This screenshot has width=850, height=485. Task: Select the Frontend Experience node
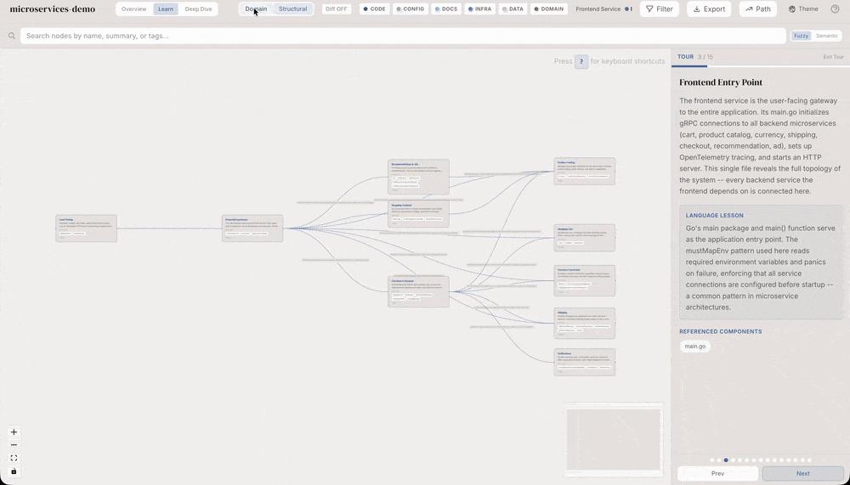252,228
